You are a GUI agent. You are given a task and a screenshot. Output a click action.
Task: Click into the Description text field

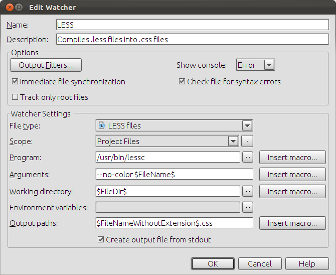pyautogui.click(x=193, y=39)
